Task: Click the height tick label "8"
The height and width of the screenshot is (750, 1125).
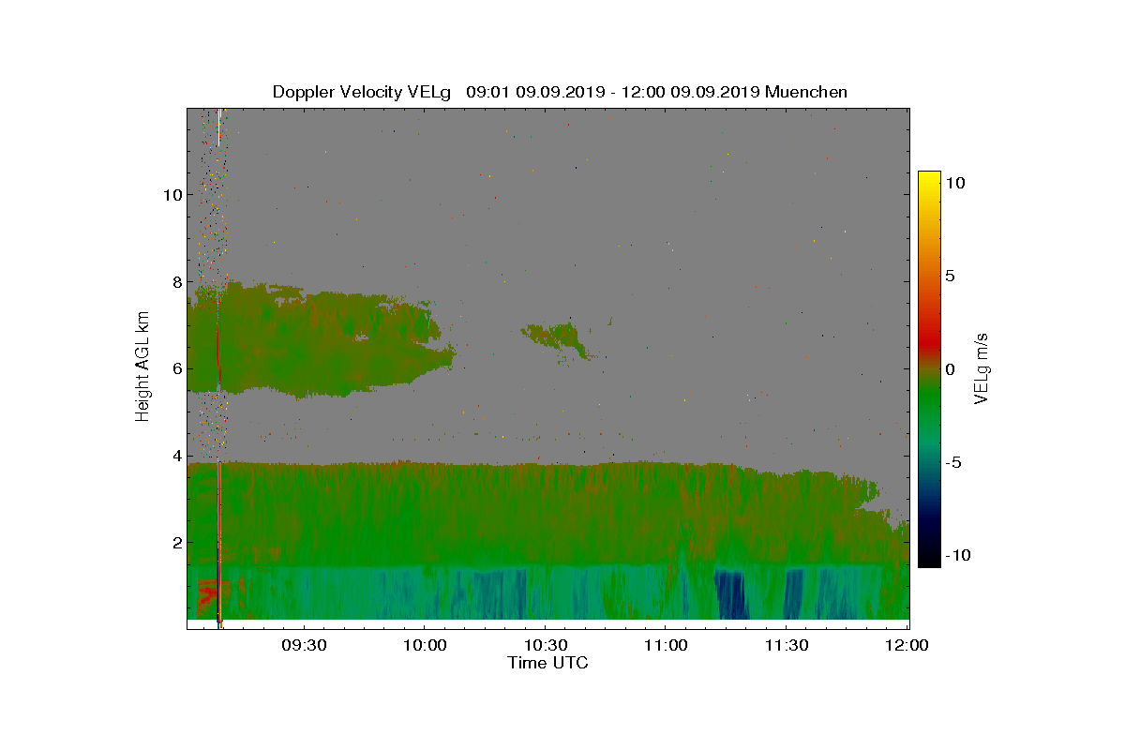Action: (175, 281)
